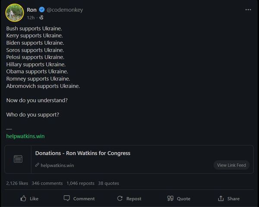The height and width of the screenshot is (207, 259).
Task: Click the post visibility icon beside 12h
Action: tap(41, 18)
